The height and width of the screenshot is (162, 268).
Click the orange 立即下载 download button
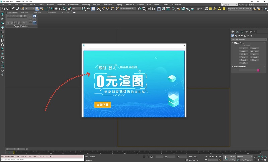pos(102,105)
